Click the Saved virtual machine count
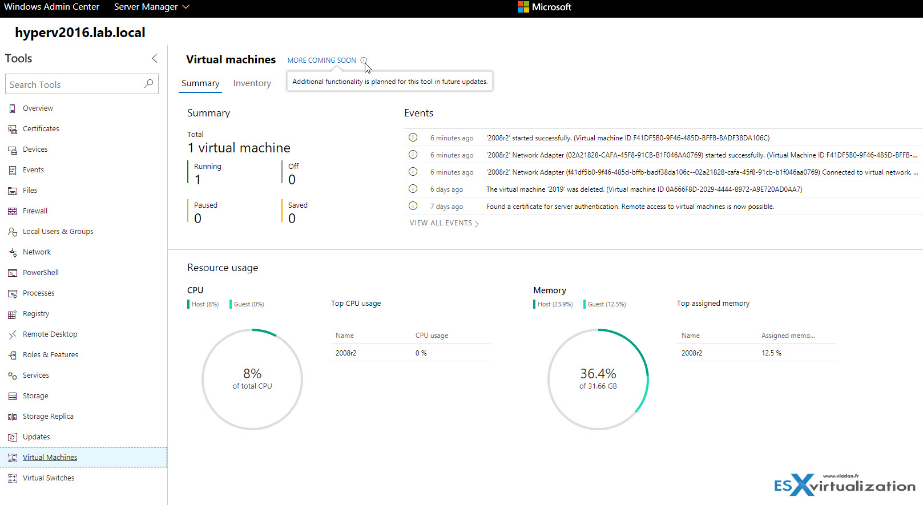Screen dimensions: 923x505 pos(292,219)
